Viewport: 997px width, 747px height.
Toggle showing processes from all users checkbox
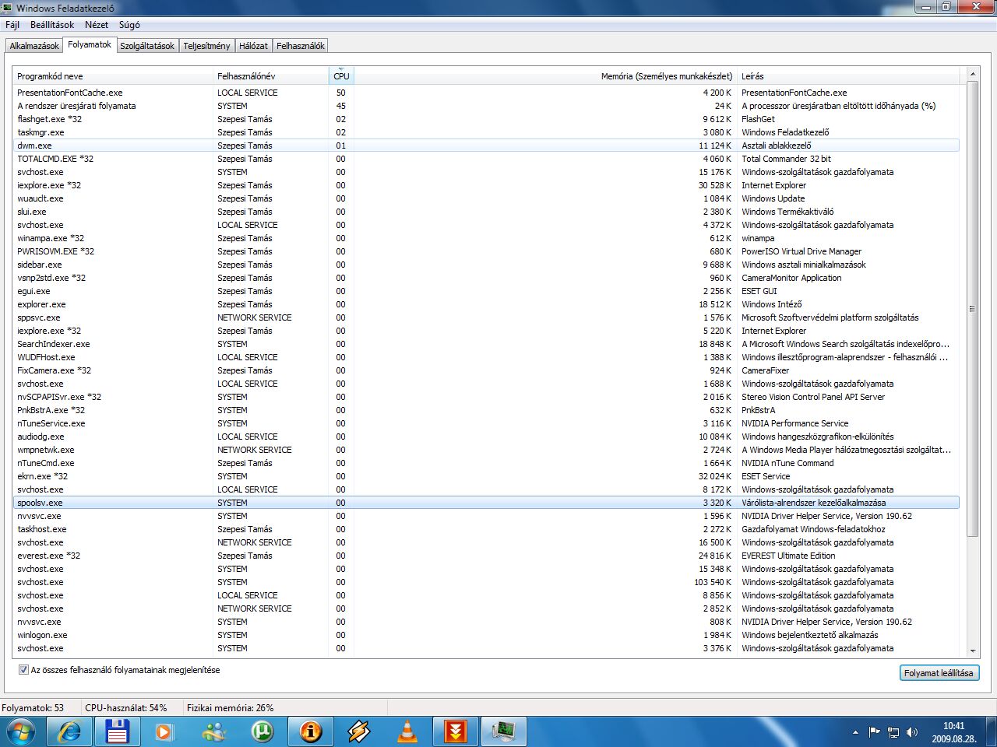(23, 670)
